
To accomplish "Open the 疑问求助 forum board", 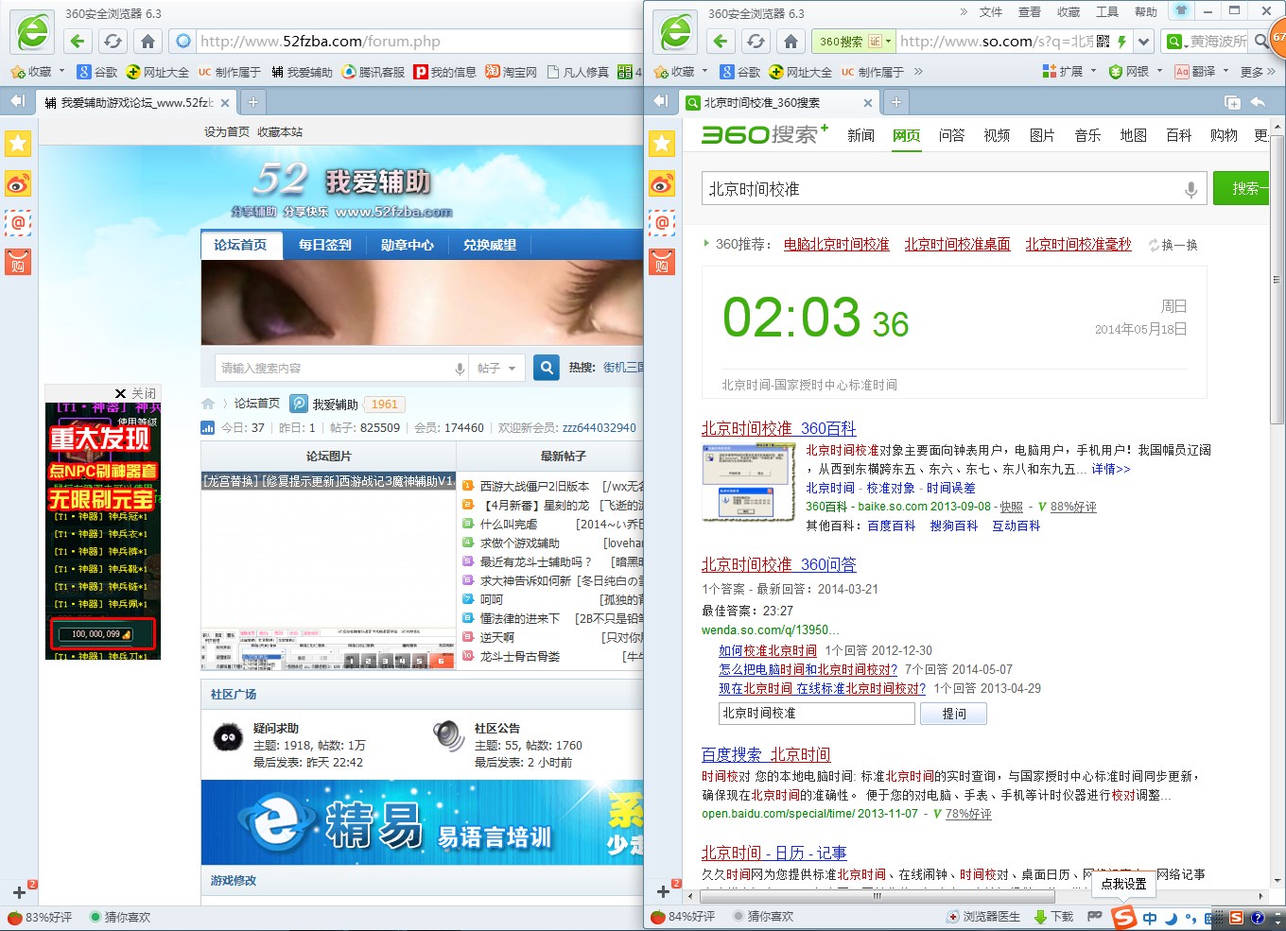I will (x=276, y=728).
